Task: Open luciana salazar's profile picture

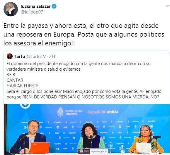Action: point(11,9)
